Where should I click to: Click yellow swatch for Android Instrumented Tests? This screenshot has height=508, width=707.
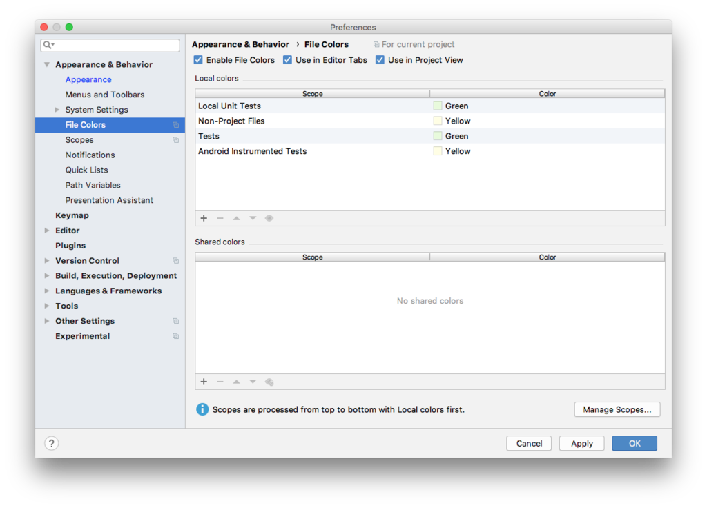(x=437, y=151)
